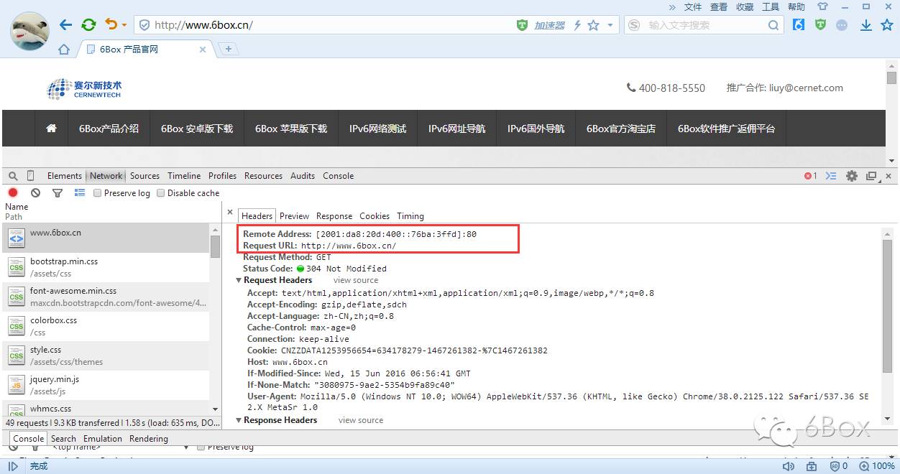This screenshot has width=900, height=474.
Task: Open the 帮助 menu
Action: [x=796, y=6]
